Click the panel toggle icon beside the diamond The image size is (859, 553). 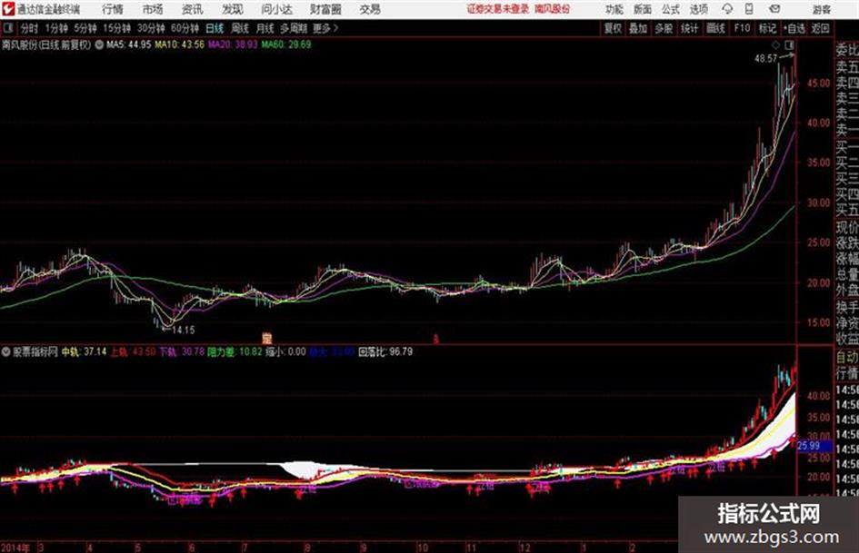[x=789, y=44]
